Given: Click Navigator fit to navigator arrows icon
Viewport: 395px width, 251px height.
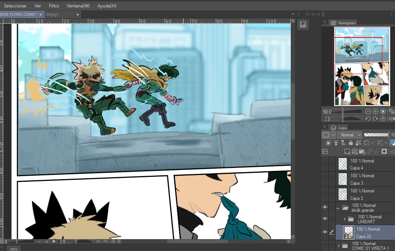Looking at the screenshot, I should click(391, 111).
